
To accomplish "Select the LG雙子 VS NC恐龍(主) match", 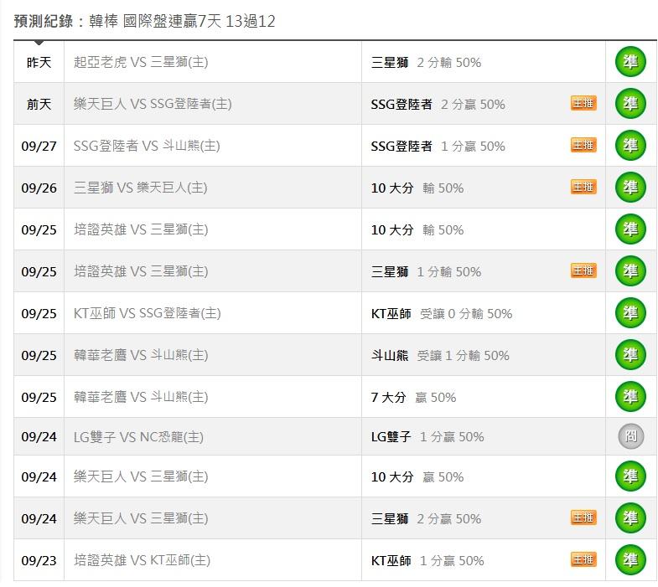I will coord(138,437).
